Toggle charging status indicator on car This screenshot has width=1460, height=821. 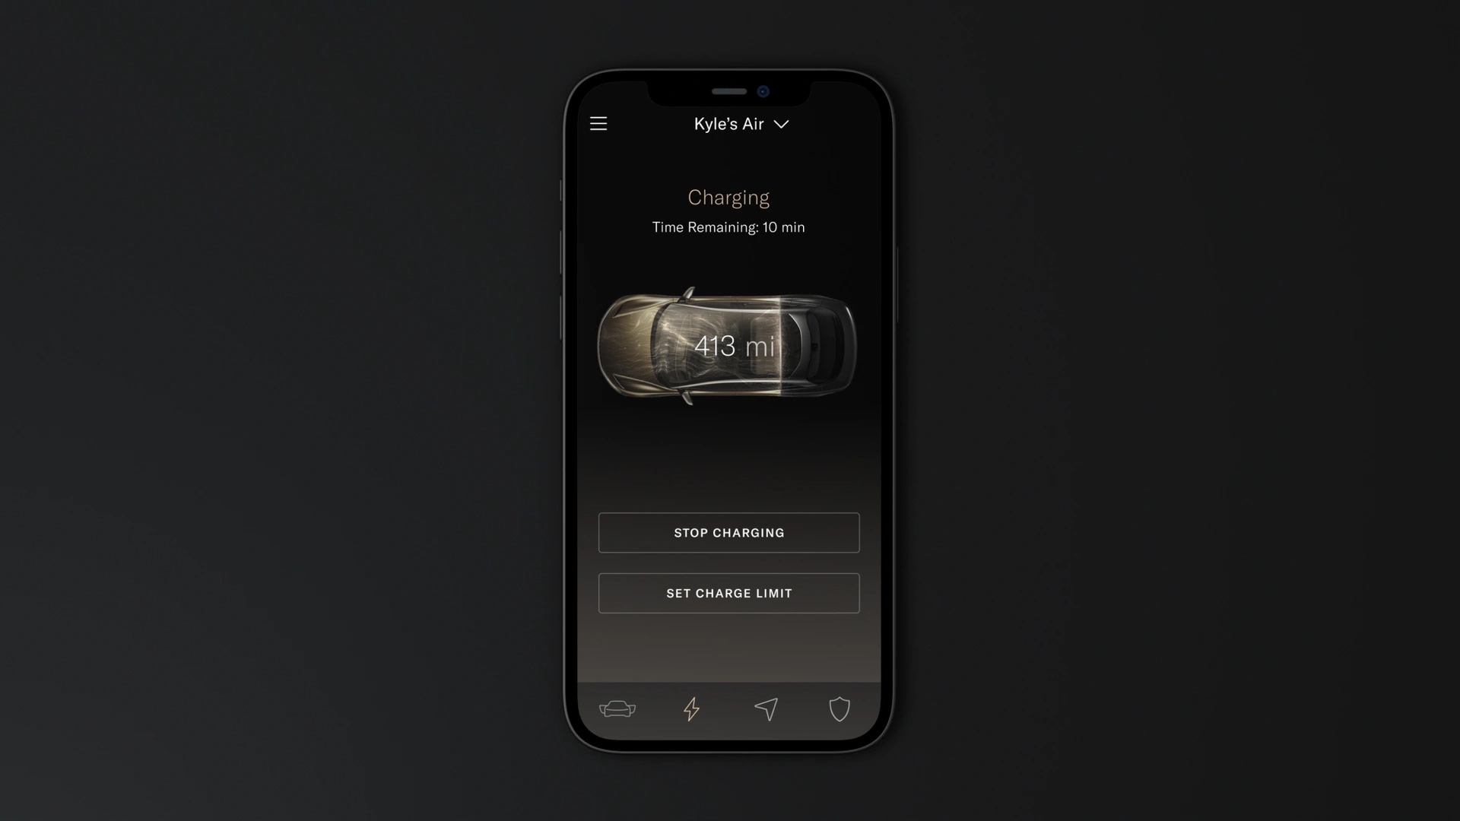729,346
